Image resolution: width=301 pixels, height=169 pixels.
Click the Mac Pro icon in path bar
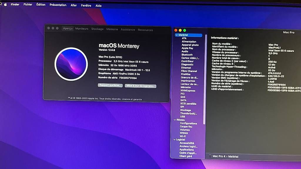click(x=210, y=156)
